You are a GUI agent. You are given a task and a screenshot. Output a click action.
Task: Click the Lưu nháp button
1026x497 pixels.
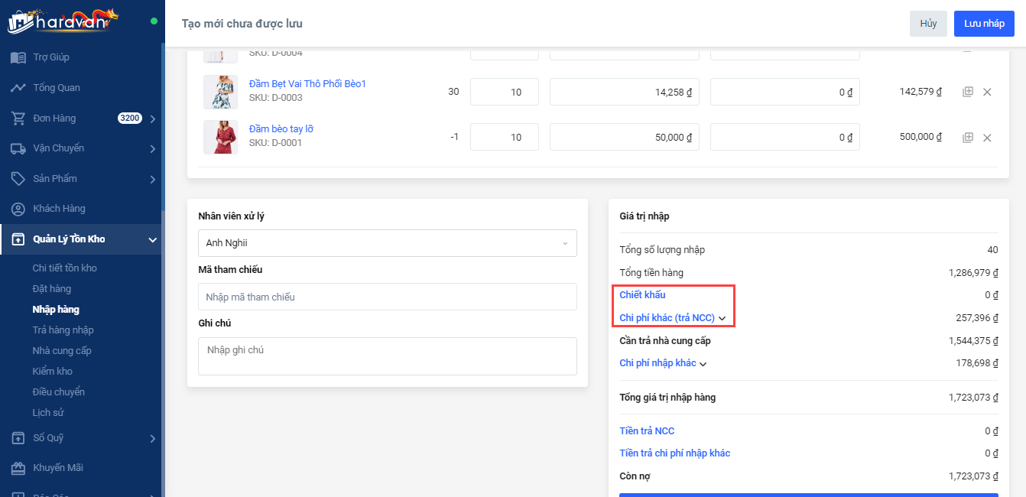(x=983, y=24)
